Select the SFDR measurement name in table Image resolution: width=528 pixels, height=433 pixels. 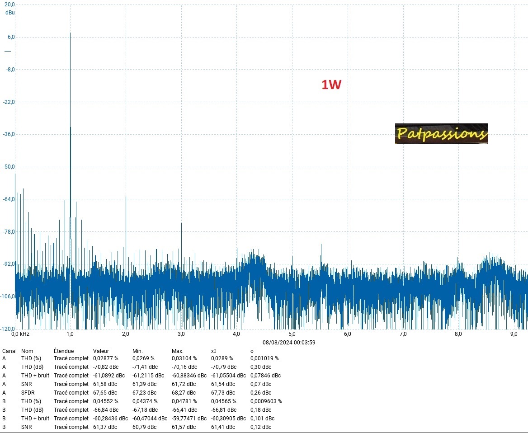click(28, 393)
